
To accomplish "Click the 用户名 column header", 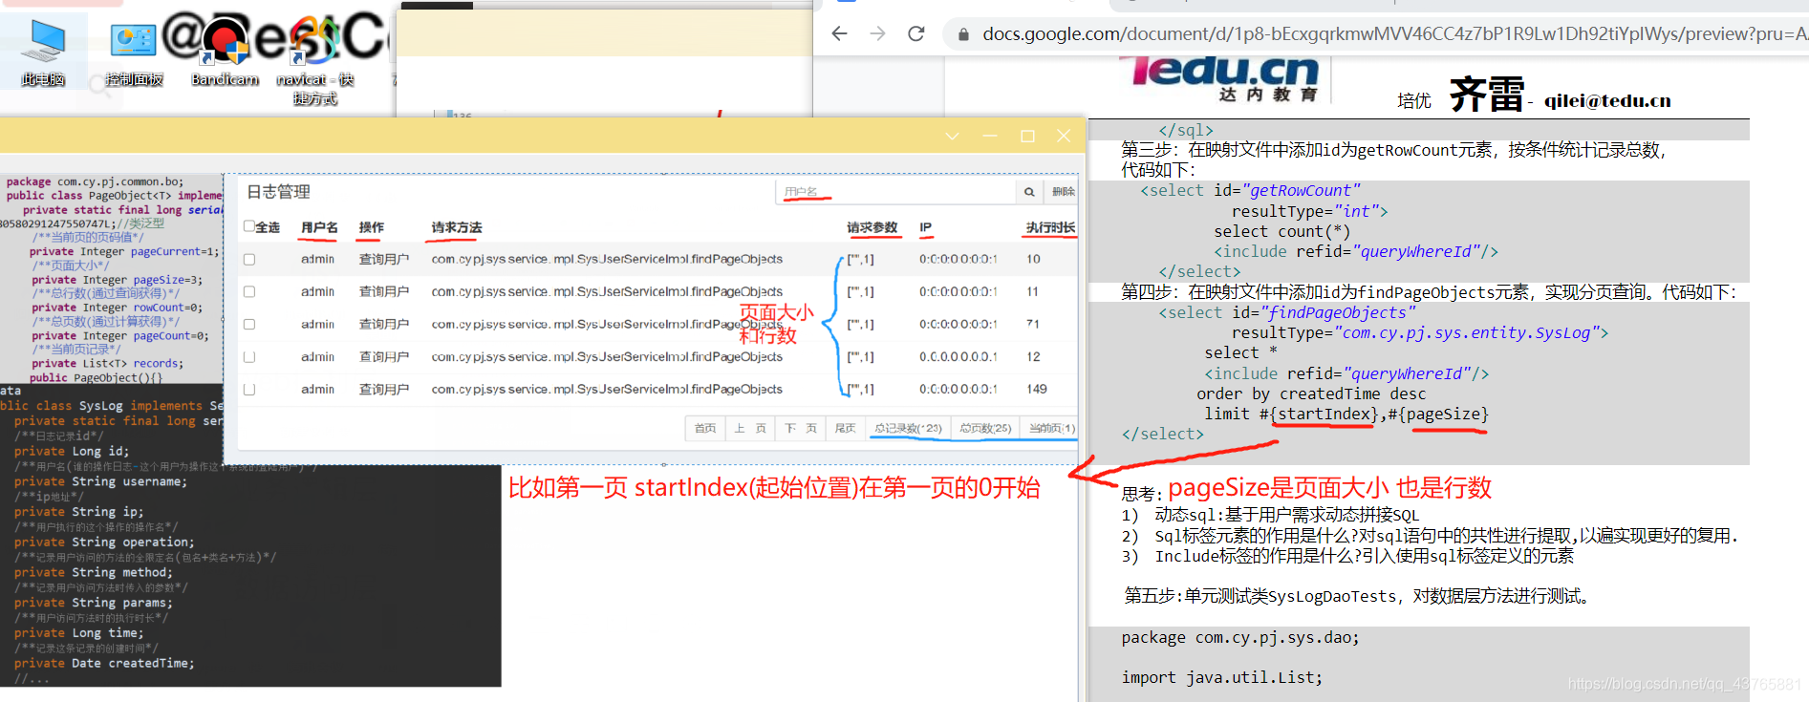I will (319, 227).
